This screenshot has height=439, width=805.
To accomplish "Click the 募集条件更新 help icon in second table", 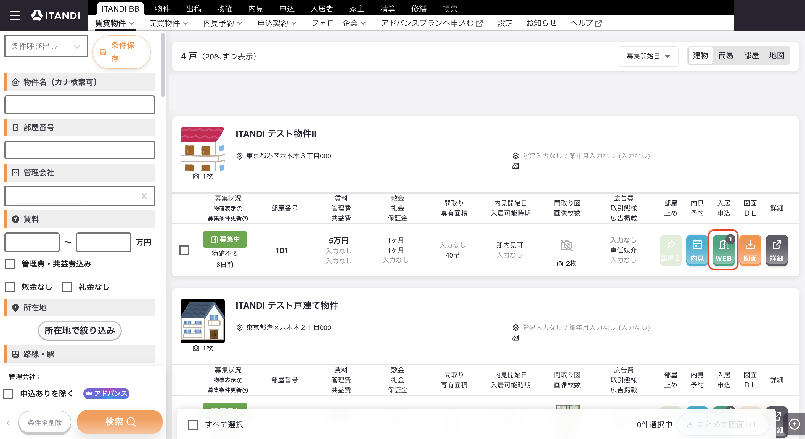I will (245, 390).
